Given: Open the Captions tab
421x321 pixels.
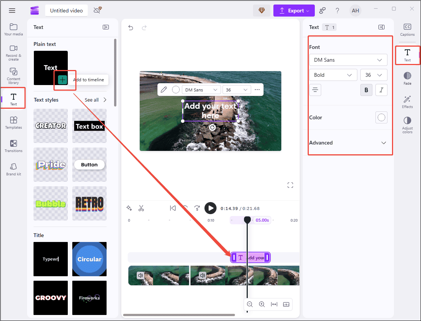Looking at the screenshot, I should pyautogui.click(x=407, y=30).
